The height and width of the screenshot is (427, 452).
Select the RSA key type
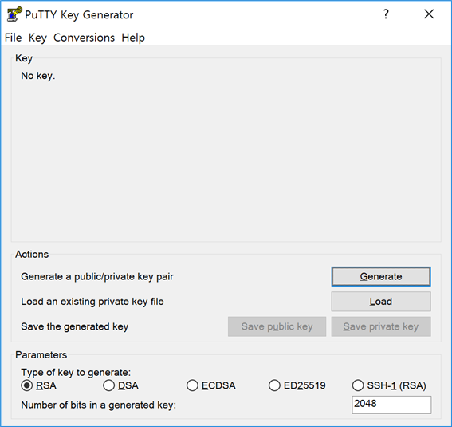pos(27,385)
